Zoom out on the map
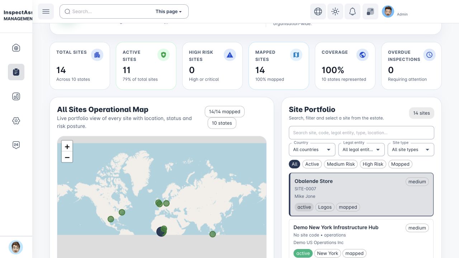The width and height of the screenshot is (459, 258). coord(67,157)
